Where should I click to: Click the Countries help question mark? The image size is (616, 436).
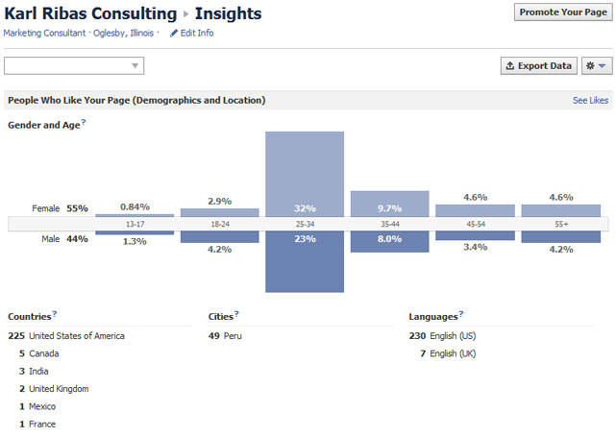(55, 313)
